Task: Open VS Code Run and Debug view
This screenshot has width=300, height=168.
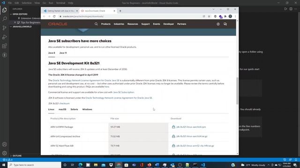Action: (4, 37)
